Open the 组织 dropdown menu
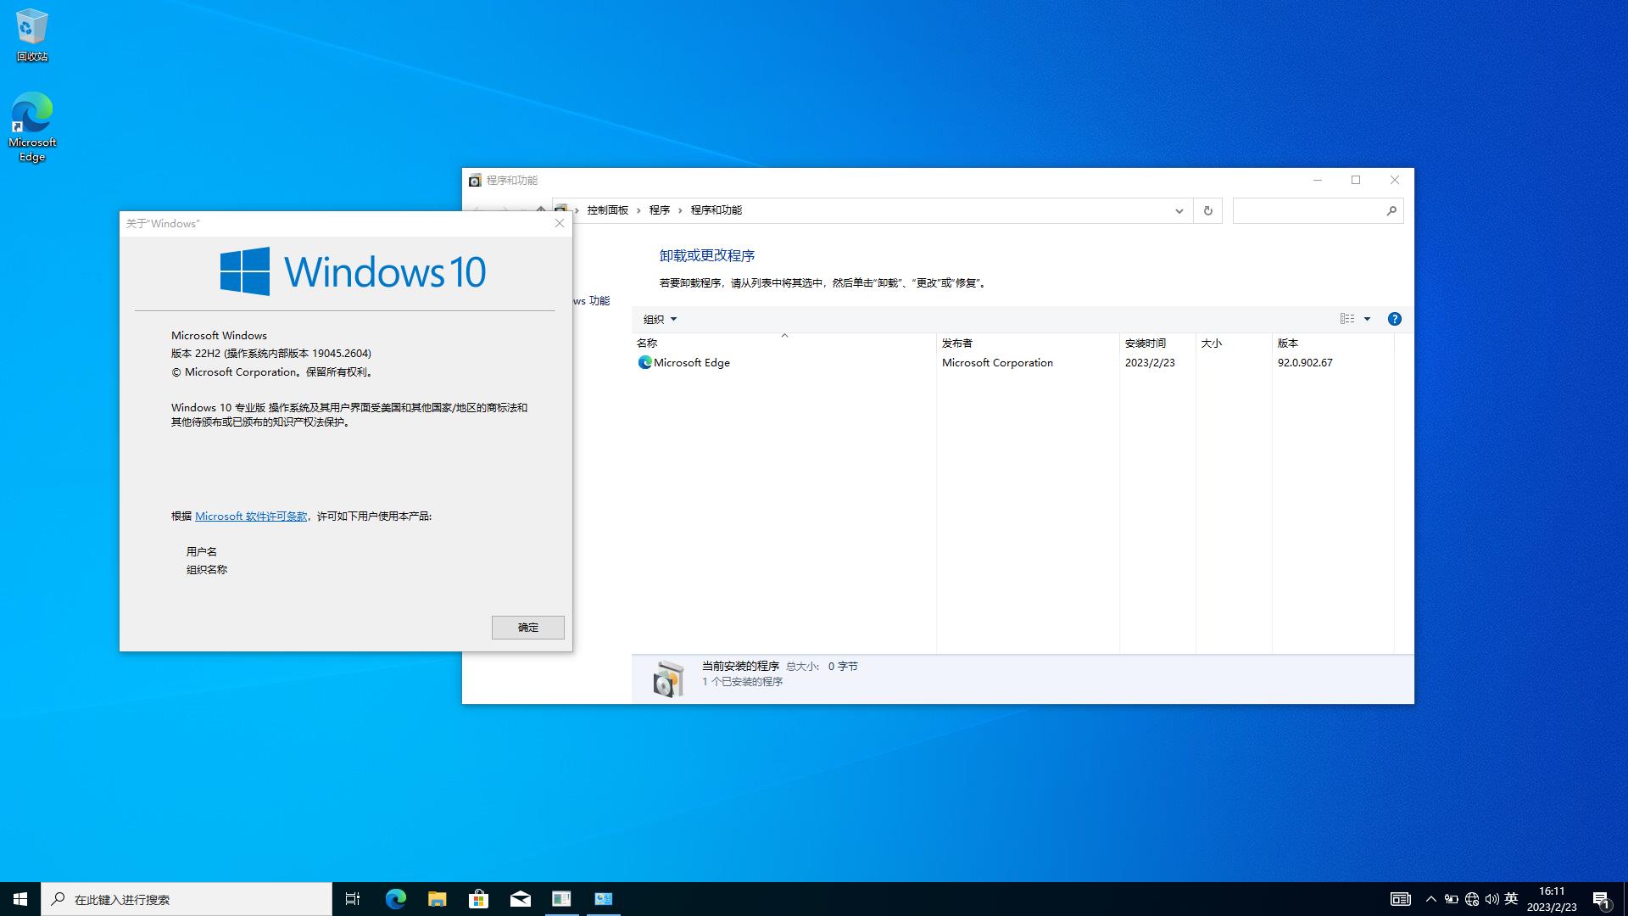Image resolution: width=1628 pixels, height=916 pixels. tap(660, 320)
